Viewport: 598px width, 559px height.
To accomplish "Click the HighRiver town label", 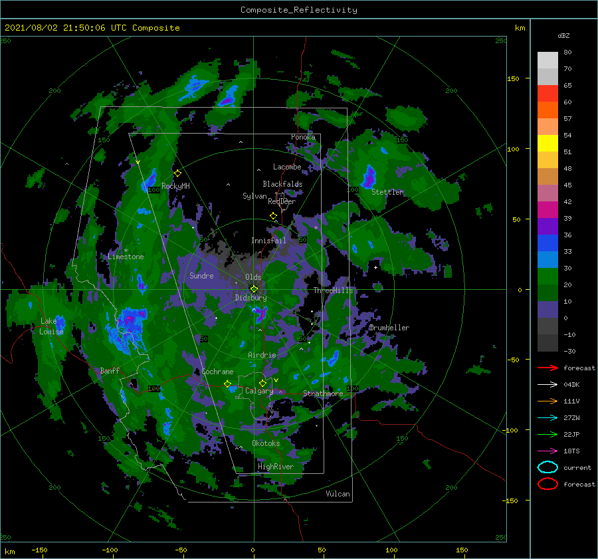I will click(x=276, y=467).
